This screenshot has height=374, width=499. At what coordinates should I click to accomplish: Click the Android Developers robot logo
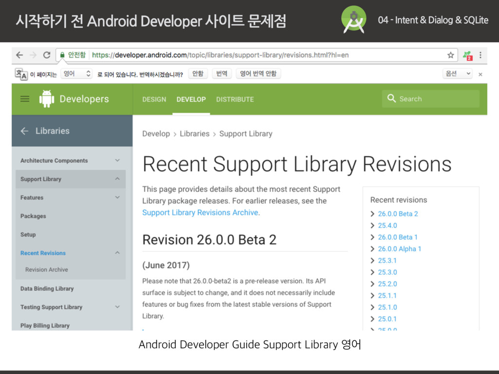click(46, 99)
